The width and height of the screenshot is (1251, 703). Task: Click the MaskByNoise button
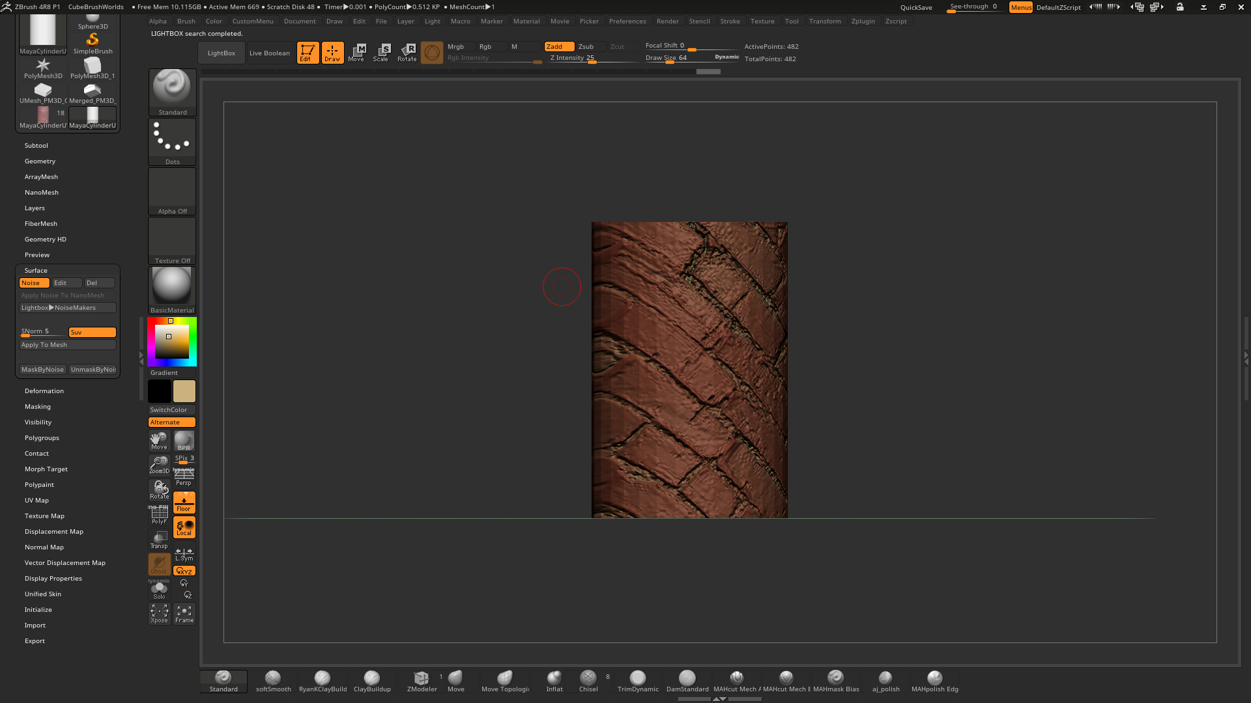point(43,370)
